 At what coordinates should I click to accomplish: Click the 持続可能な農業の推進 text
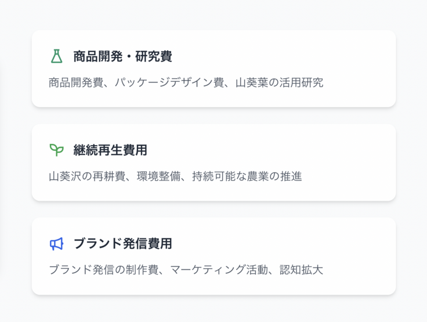coord(247,176)
